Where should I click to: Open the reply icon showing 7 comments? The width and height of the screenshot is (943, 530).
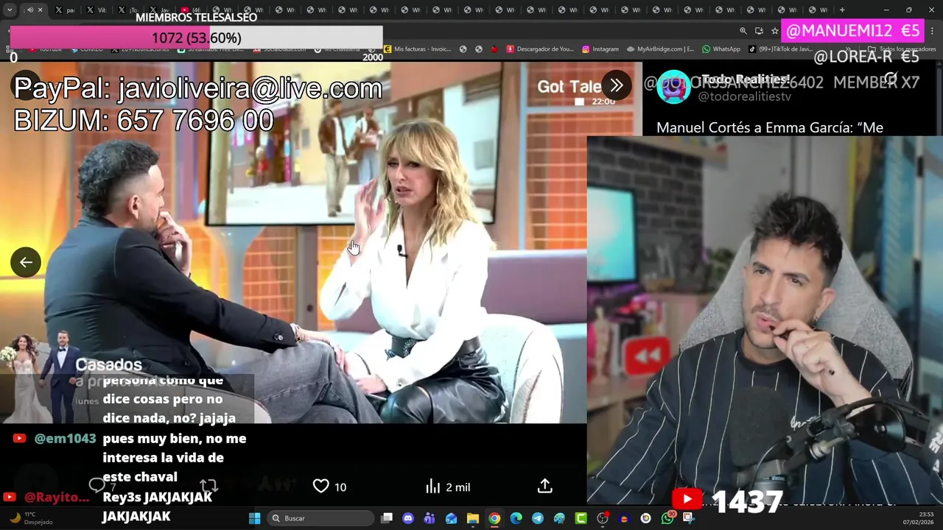click(x=102, y=486)
